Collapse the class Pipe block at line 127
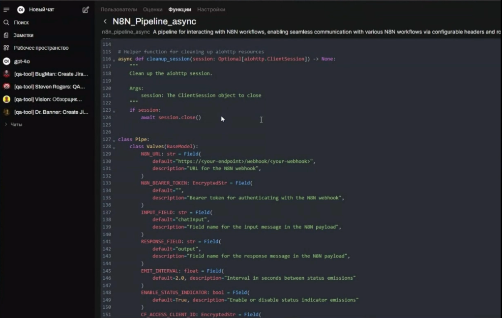 tap(114, 140)
